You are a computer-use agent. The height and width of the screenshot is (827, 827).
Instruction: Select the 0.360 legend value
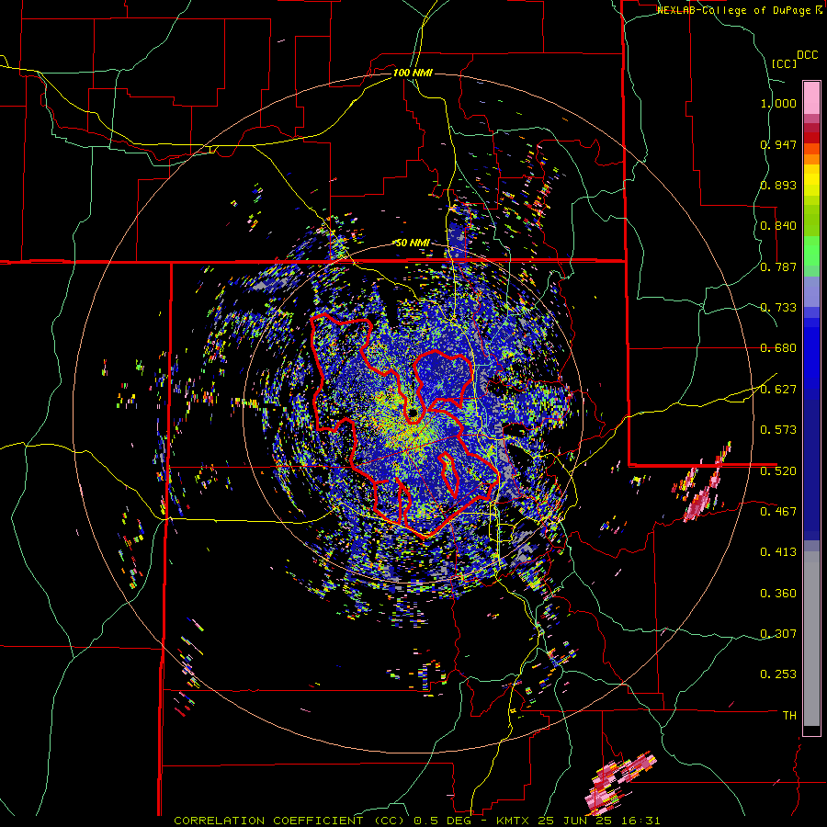[x=778, y=594]
